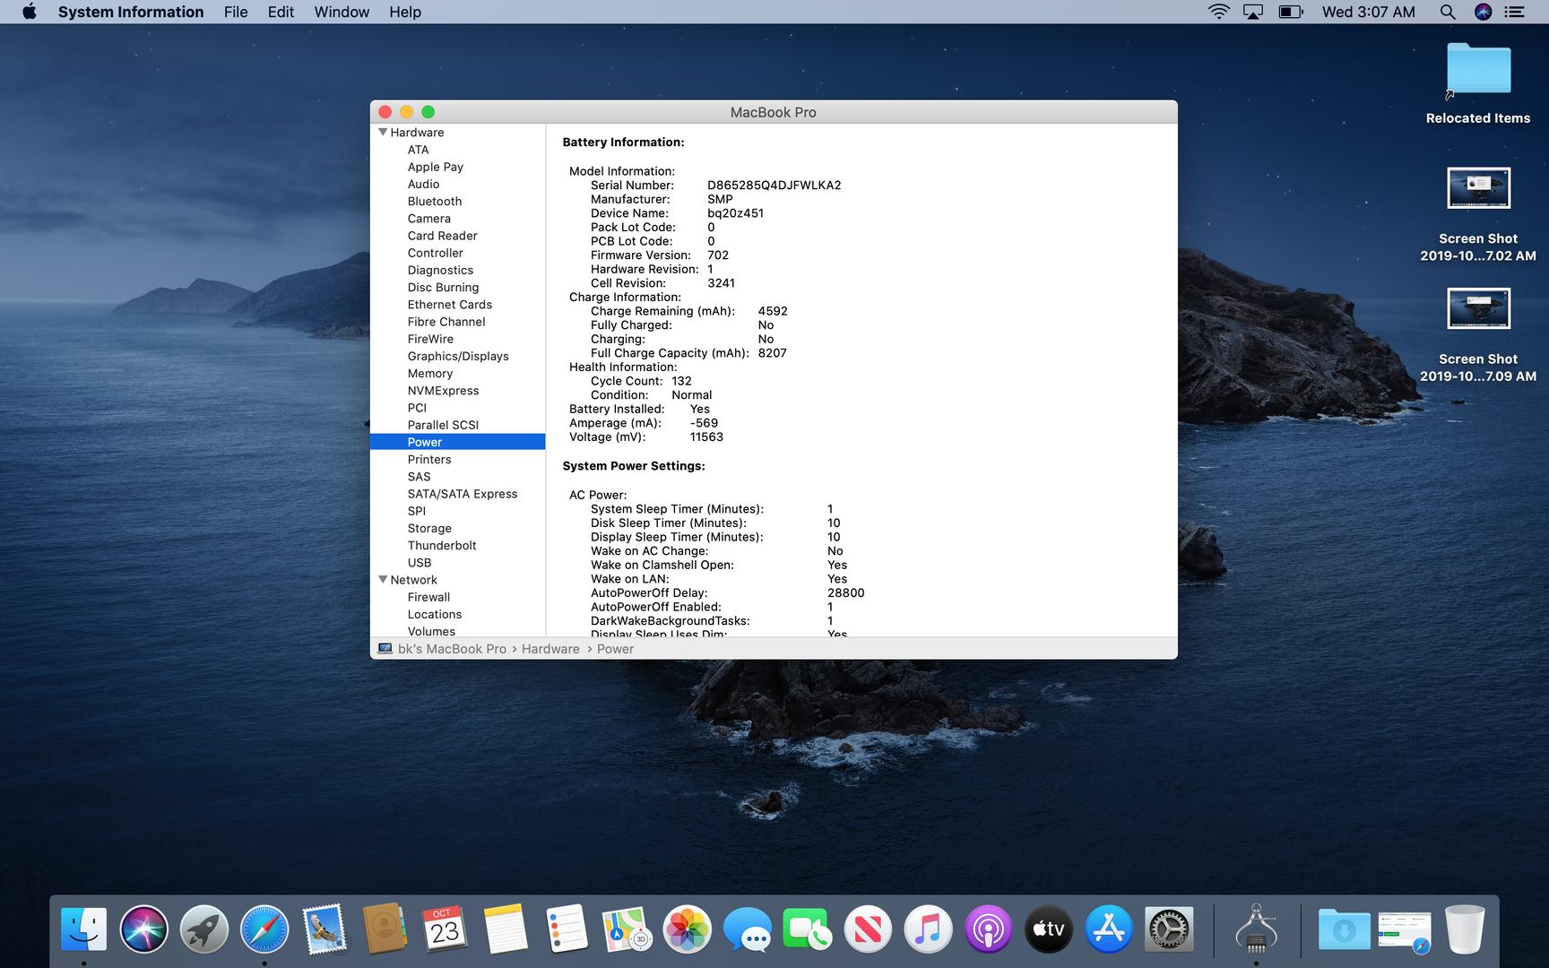The height and width of the screenshot is (968, 1549).
Task: Select NVMExpress in the sidebar
Action: tap(443, 391)
